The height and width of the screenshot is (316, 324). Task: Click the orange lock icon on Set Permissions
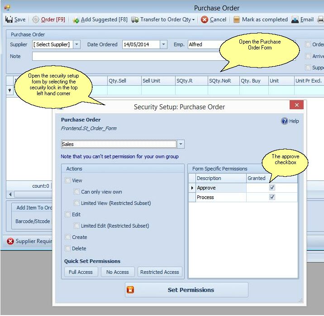click(130, 290)
